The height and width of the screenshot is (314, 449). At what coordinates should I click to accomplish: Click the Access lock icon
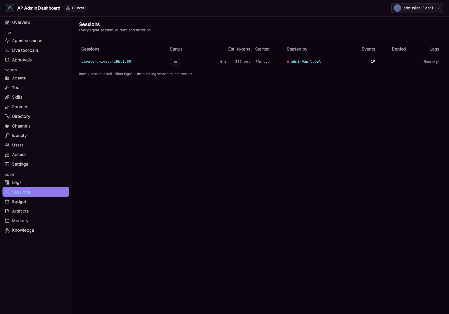tap(7, 155)
